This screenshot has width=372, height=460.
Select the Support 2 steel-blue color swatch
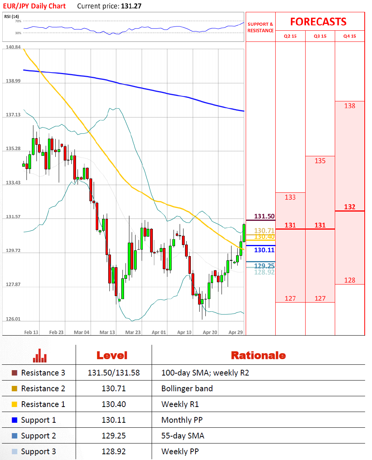coord(14,436)
